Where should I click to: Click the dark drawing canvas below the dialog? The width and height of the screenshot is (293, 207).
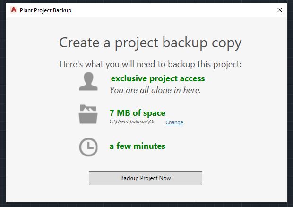coord(146,204)
